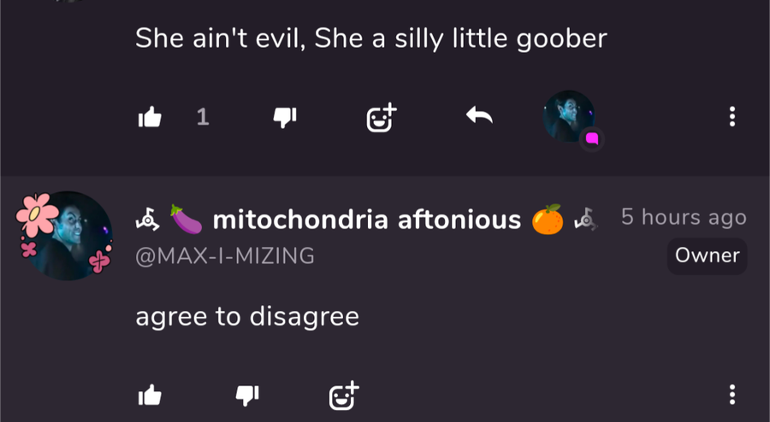The image size is (770, 422).
Task: Like the "silly little goober" comment
Action: click(150, 117)
